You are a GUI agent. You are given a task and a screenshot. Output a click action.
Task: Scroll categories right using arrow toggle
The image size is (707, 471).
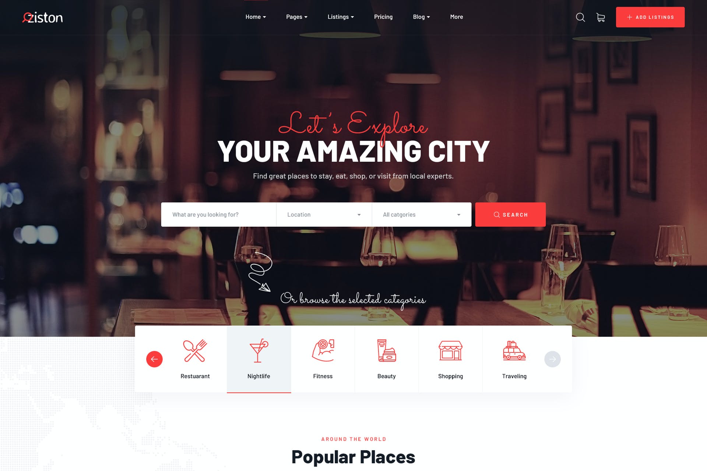(x=552, y=359)
